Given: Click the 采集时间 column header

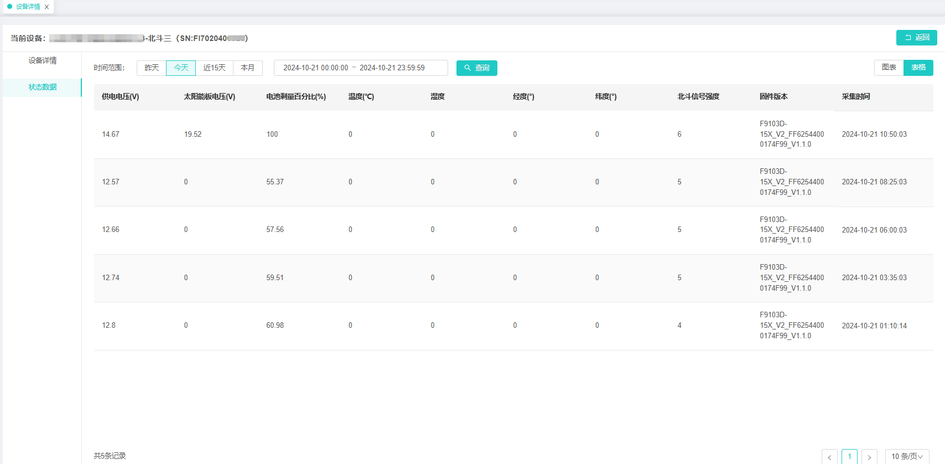Looking at the screenshot, I should [855, 97].
